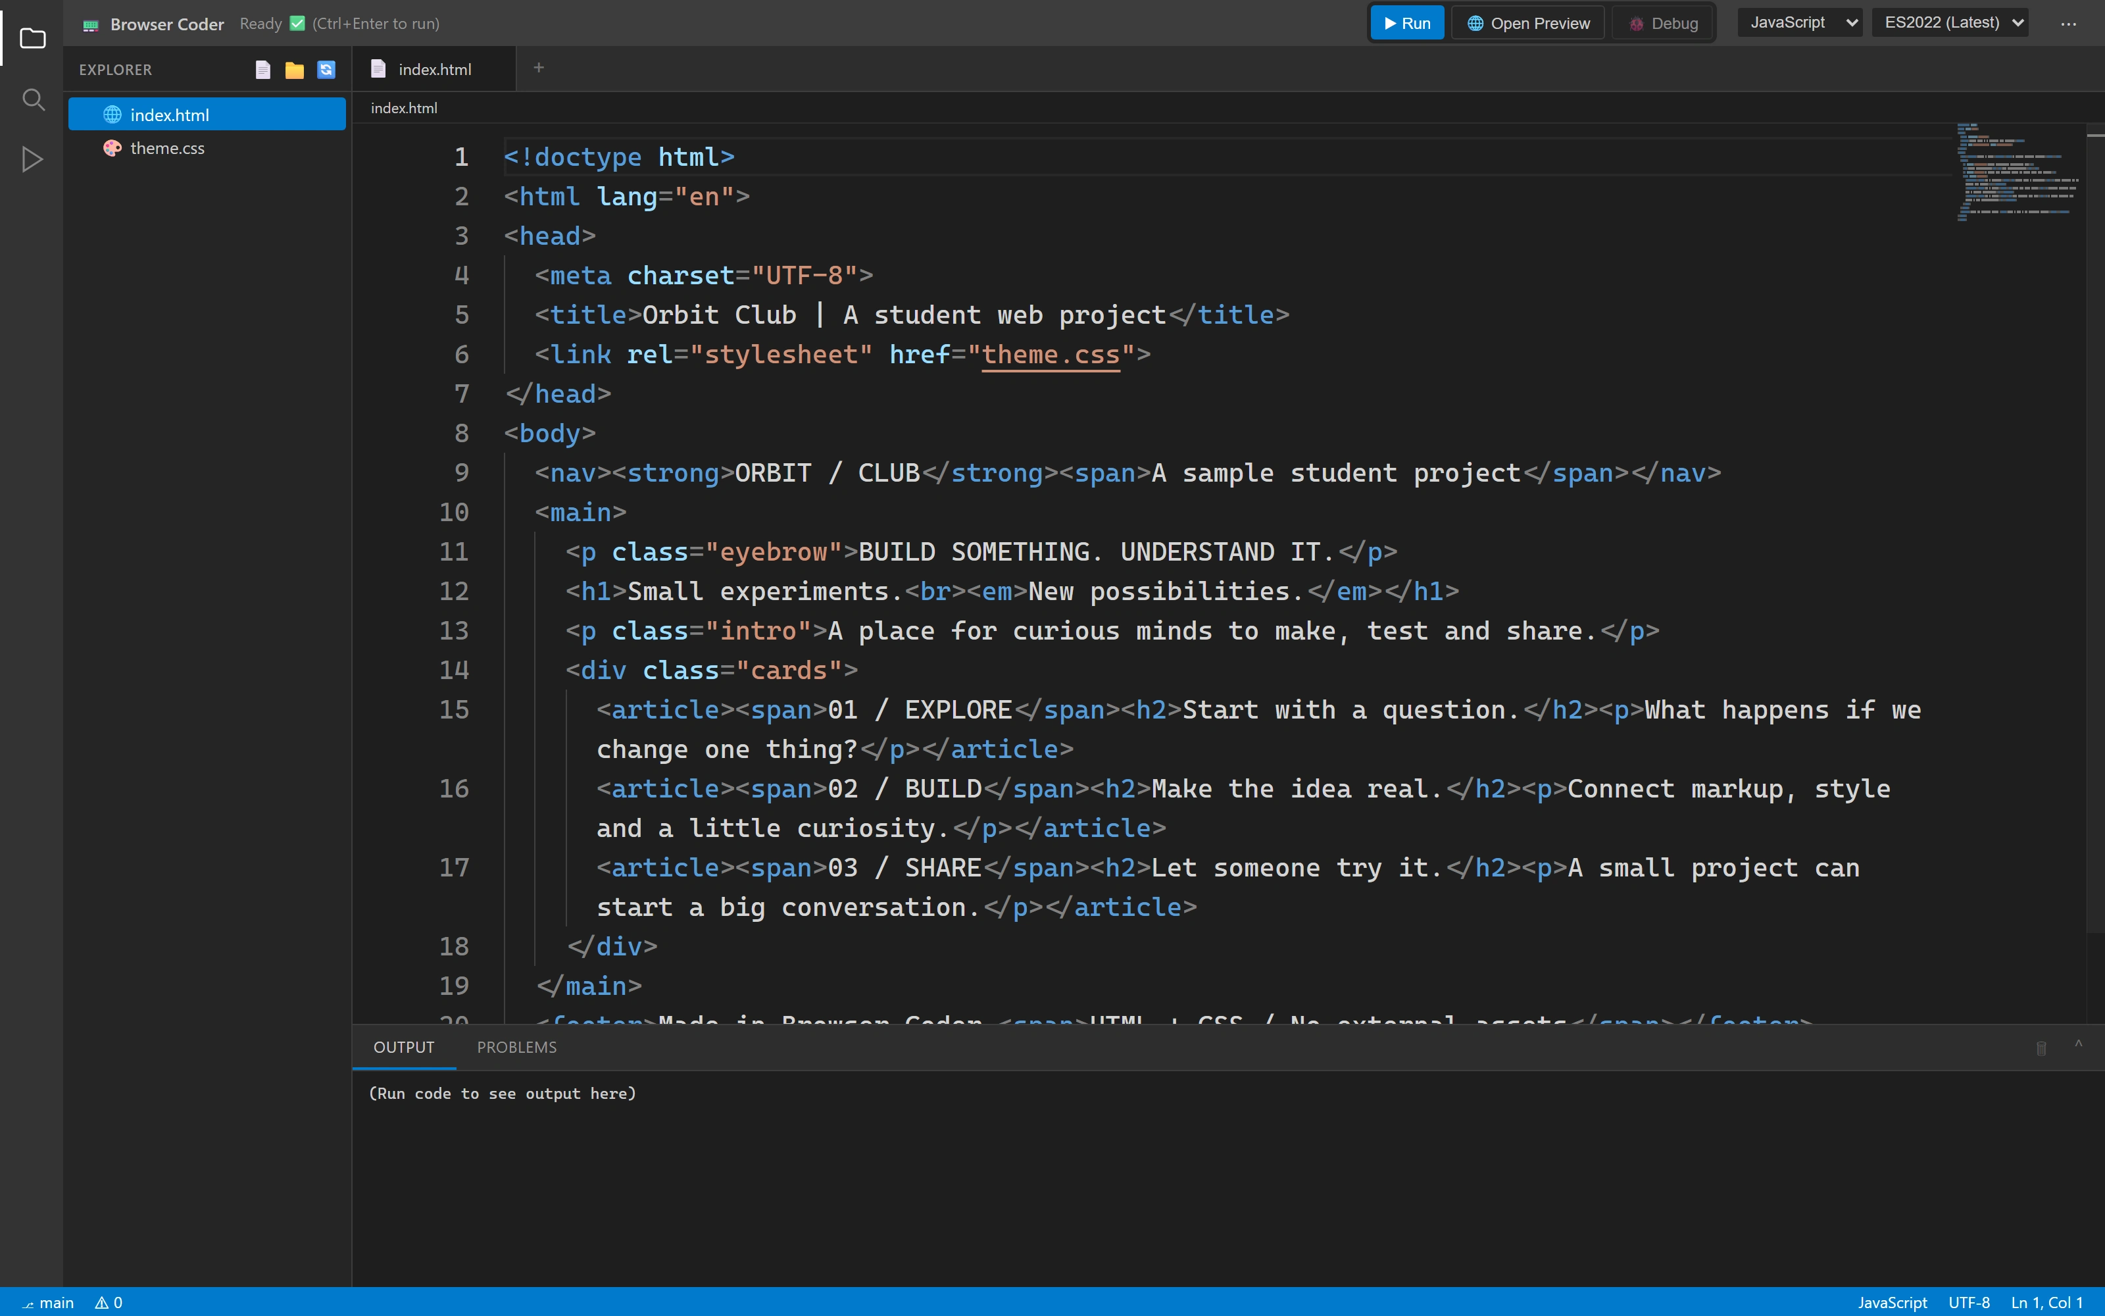Click the title tag text Orbit Club
This screenshot has width=2105, height=1316.
click(x=720, y=315)
